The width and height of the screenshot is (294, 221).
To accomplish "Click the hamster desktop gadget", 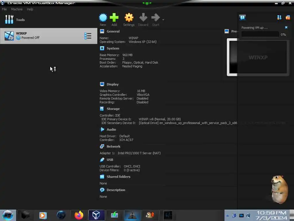I will 279,189.
